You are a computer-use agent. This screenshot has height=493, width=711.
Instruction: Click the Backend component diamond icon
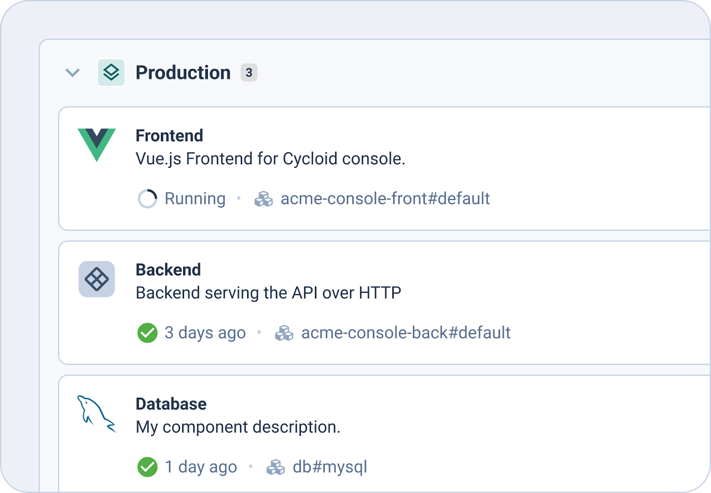coord(97,279)
